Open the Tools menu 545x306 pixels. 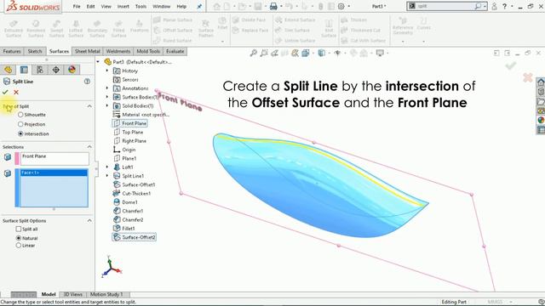[x=141, y=6]
